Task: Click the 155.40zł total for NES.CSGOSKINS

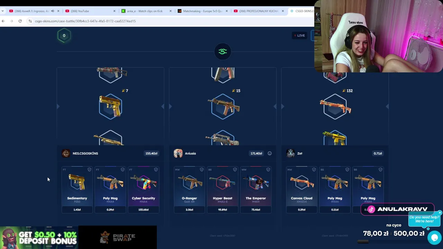Action: click(151, 153)
